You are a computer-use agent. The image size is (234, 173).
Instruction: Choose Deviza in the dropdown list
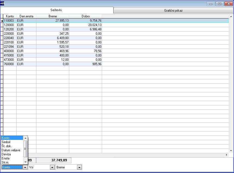pos(12,154)
